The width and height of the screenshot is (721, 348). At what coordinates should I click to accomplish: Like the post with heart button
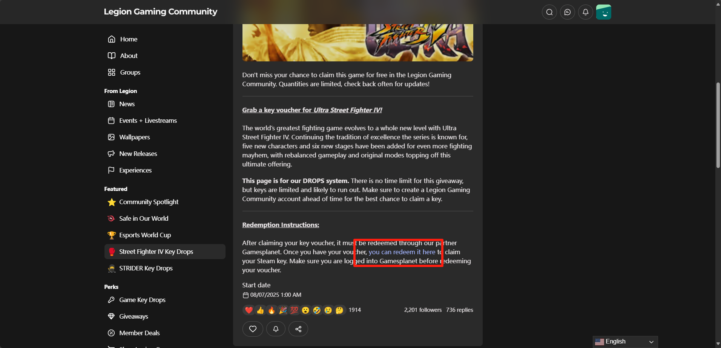tap(253, 329)
